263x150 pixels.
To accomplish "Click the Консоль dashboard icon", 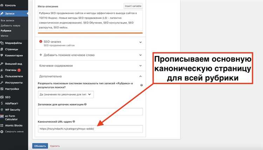I will pyautogui.click(x=2, y=5).
